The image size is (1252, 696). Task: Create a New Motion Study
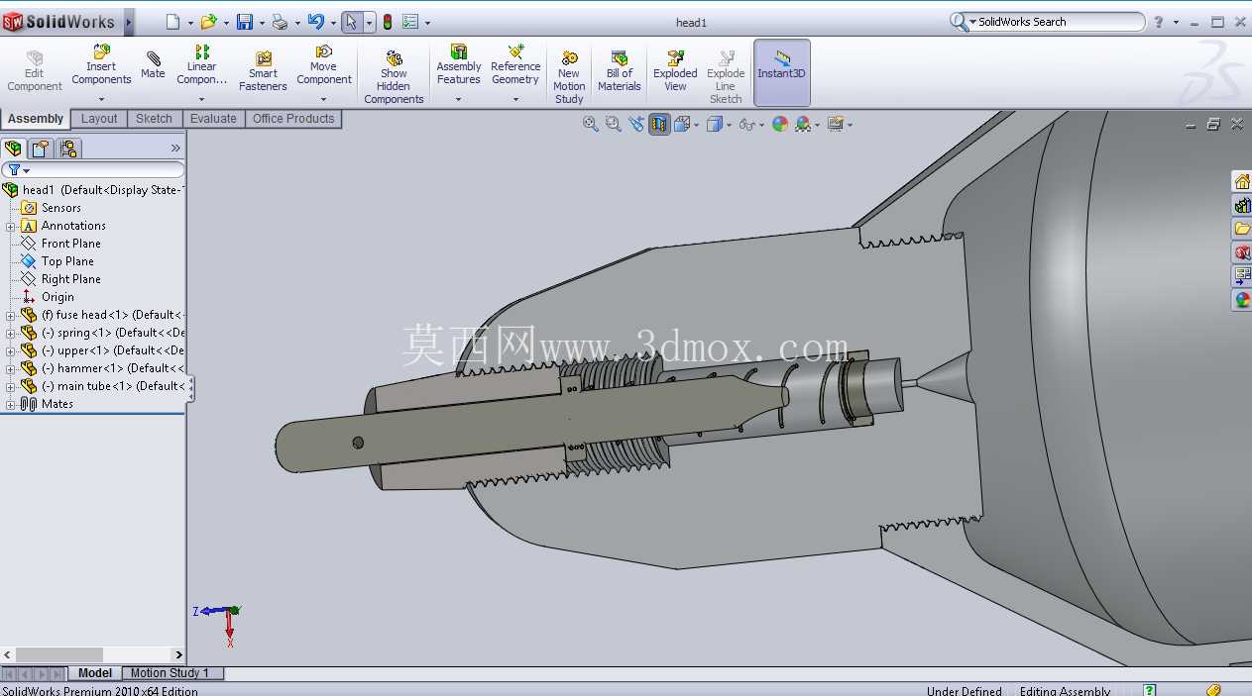coord(569,77)
